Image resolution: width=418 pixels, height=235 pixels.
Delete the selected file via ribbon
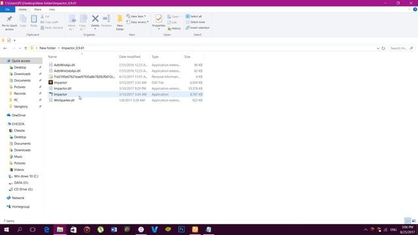(95, 22)
